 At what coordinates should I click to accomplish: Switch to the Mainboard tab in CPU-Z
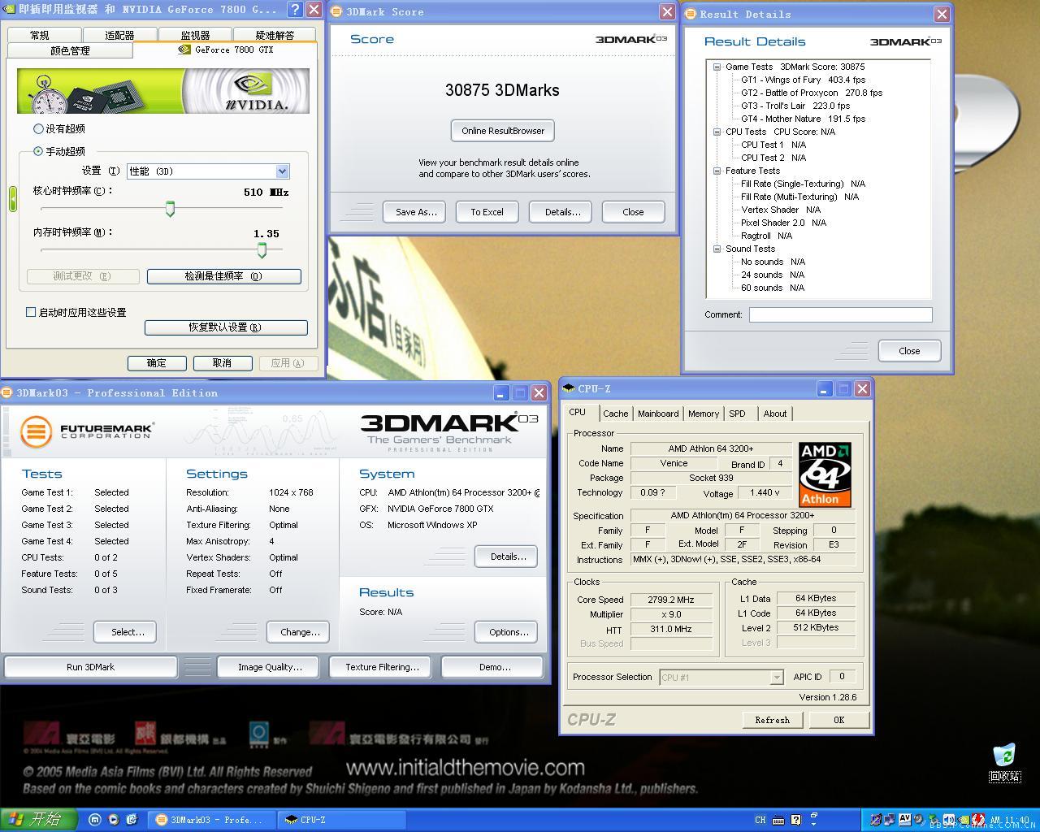point(658,414)
